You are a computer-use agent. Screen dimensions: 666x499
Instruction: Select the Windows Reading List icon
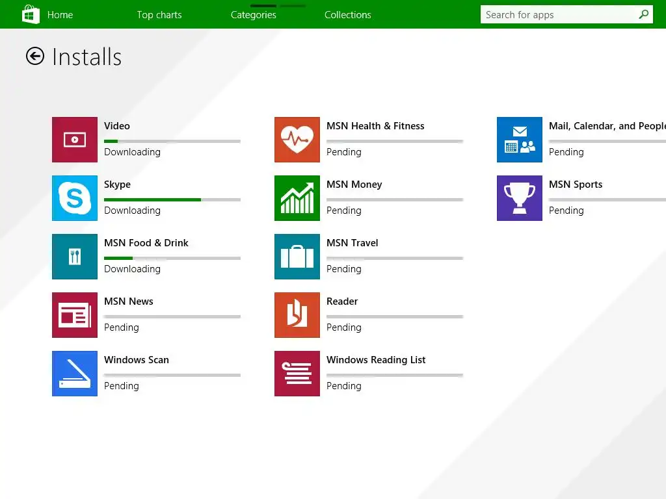(297, 374)
